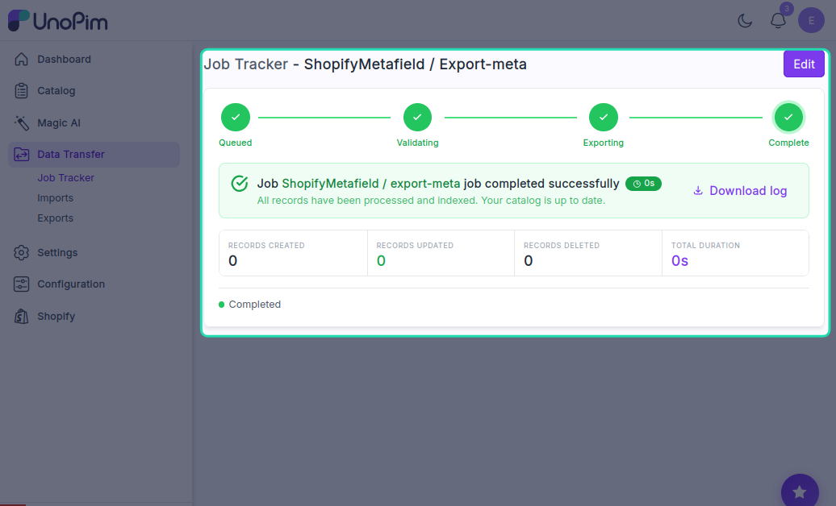The width and height of the screenshot is (836, 506).
Task: Click the Configuration sliders icon
Action: (21, 284)
